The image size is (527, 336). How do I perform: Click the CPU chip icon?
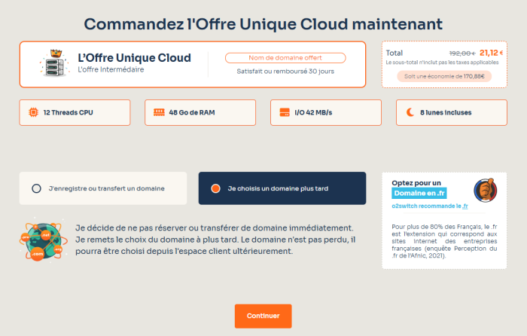pyautogui.click(x=33, y=112)
